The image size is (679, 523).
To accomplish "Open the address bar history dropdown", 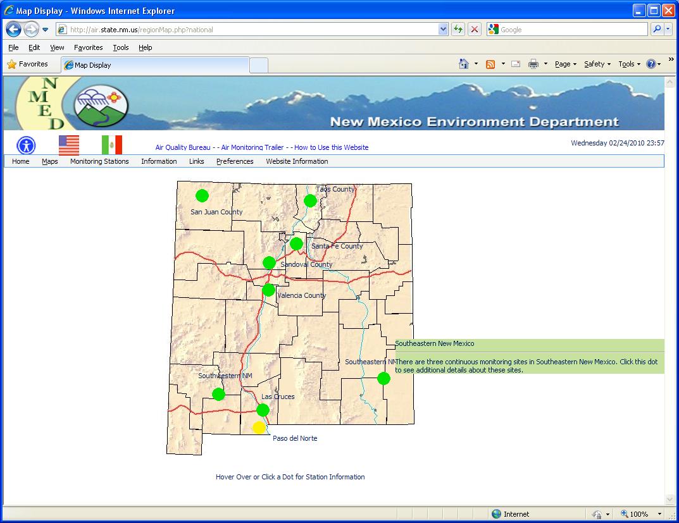I will pyautogui.click(x=444, y=29).
